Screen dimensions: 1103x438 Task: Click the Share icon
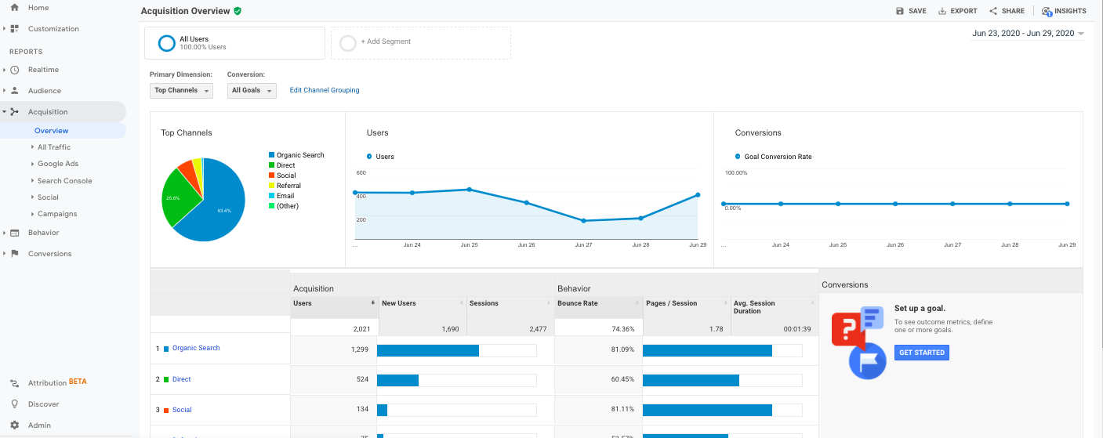point(993,11)
